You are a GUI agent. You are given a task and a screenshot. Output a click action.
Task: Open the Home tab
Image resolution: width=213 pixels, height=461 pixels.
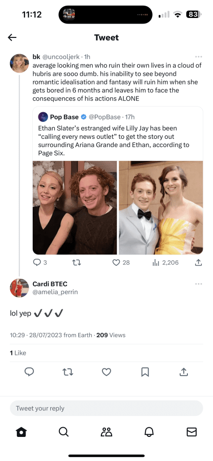[x=22, y=432]
